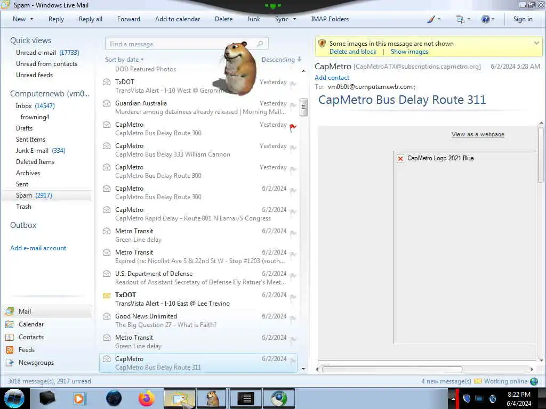Expand the Sync dropdown arrow

pos(294,19)
